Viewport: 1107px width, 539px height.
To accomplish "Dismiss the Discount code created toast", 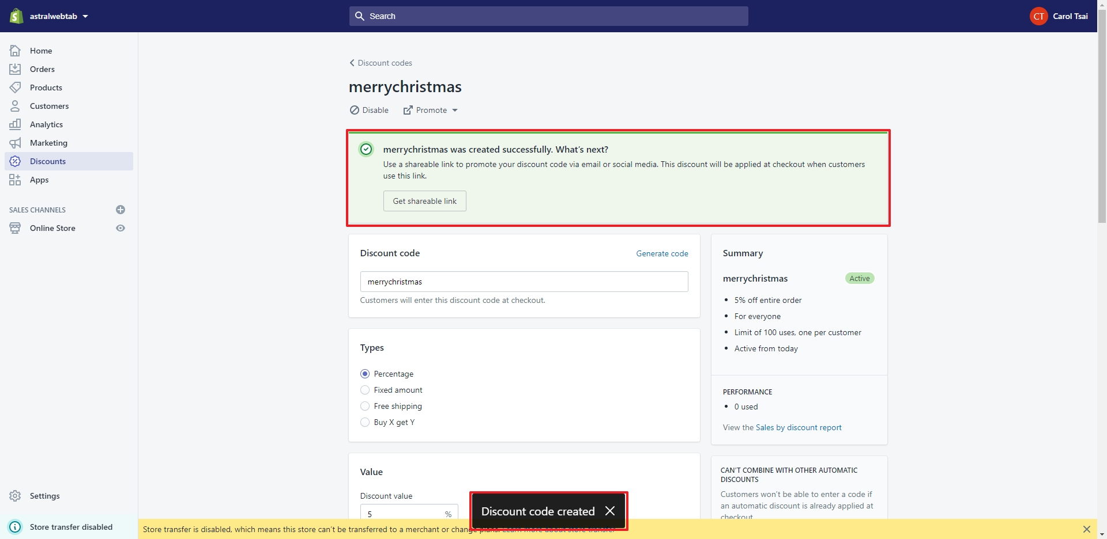I will pyautogui.click(x=610, y=511).
